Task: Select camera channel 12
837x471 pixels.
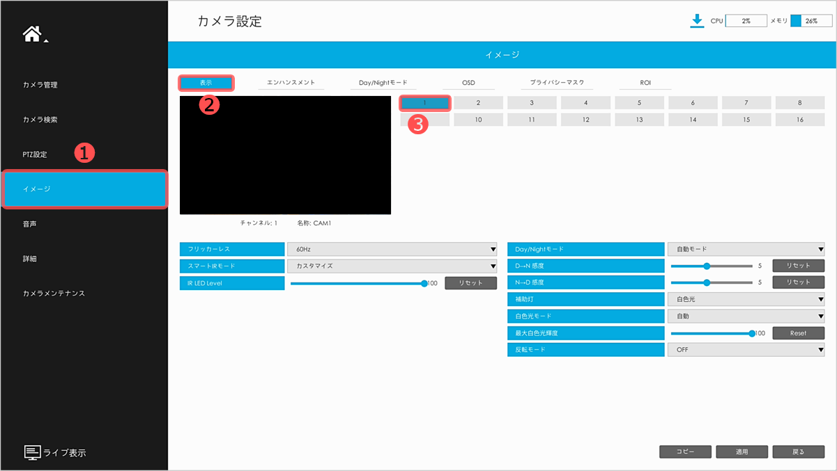Action: tap(585, 120)
